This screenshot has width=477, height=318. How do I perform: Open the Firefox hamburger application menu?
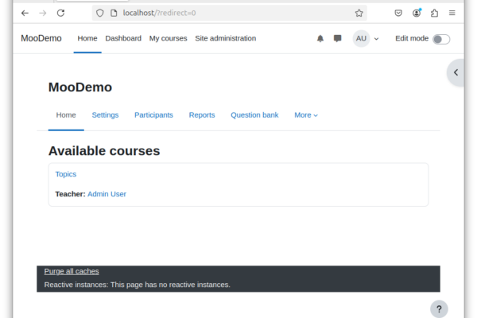(x=452, y=13)
